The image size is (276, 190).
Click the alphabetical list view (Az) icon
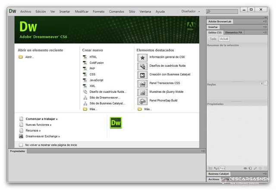216,168
